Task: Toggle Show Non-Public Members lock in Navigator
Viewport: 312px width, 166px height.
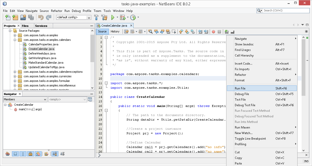Action: pyautogui.click(x=30, y=154)
